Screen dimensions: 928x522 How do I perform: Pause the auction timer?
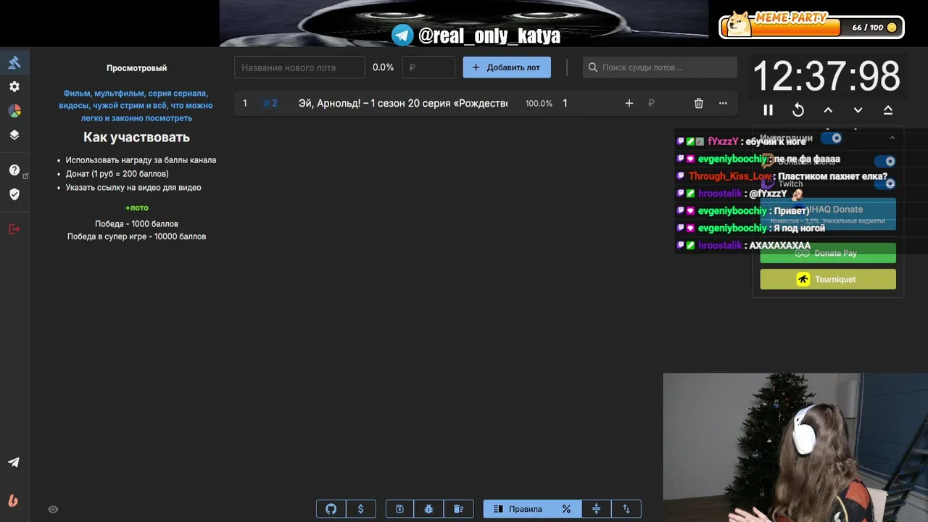[x=768, y=110]
